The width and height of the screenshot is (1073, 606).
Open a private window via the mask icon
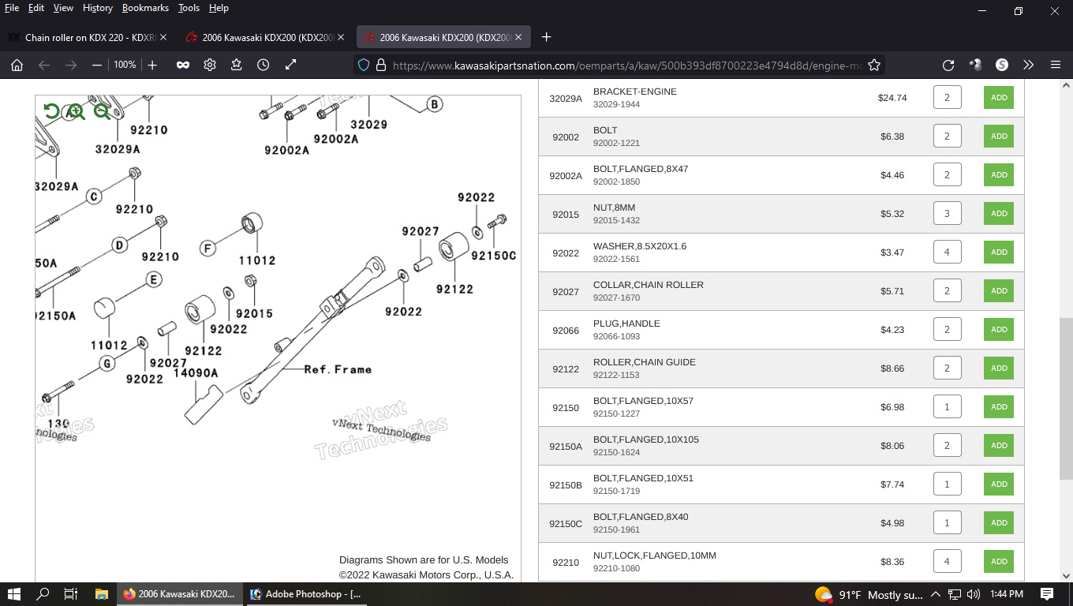tap(182, 65)
